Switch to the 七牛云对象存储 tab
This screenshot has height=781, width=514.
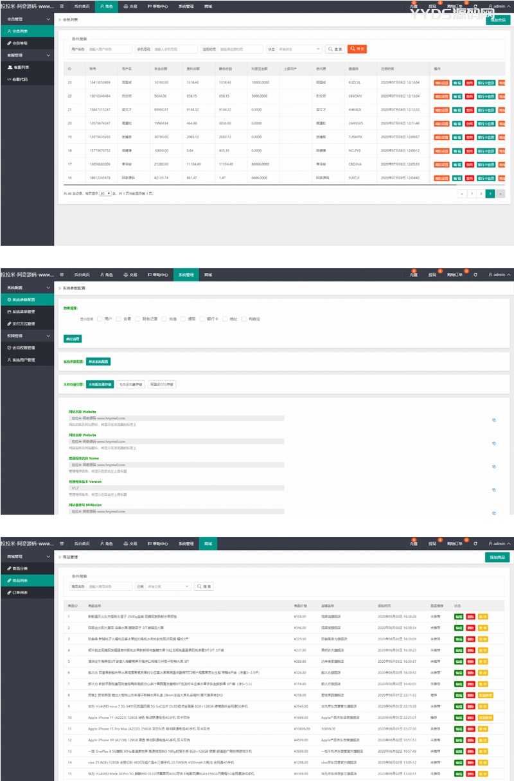click(130, 384)
